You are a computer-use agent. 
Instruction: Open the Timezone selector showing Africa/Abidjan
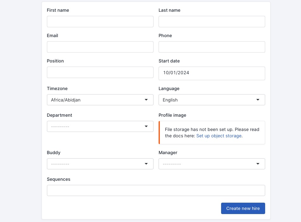[x=95, y=100]
